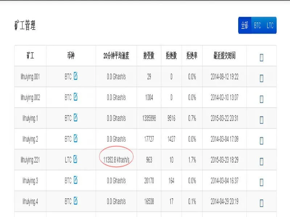The width and height of the screenshot is (290, 217).
Task: Toggle select-all checkbox in table header
Action: [x=261, y=58]
